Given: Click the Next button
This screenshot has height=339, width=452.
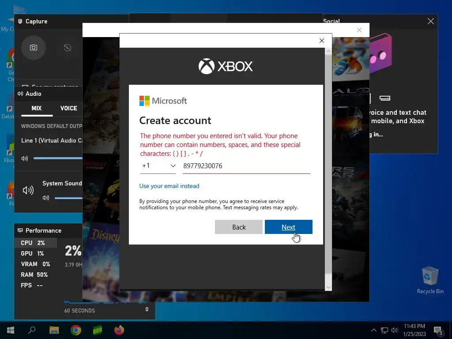Looking at the screenshot, I should [289, 227].
